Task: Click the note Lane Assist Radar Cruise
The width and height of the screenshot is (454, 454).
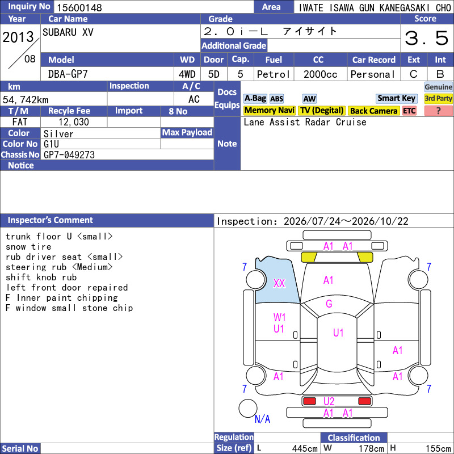Action: pos(305,122)
